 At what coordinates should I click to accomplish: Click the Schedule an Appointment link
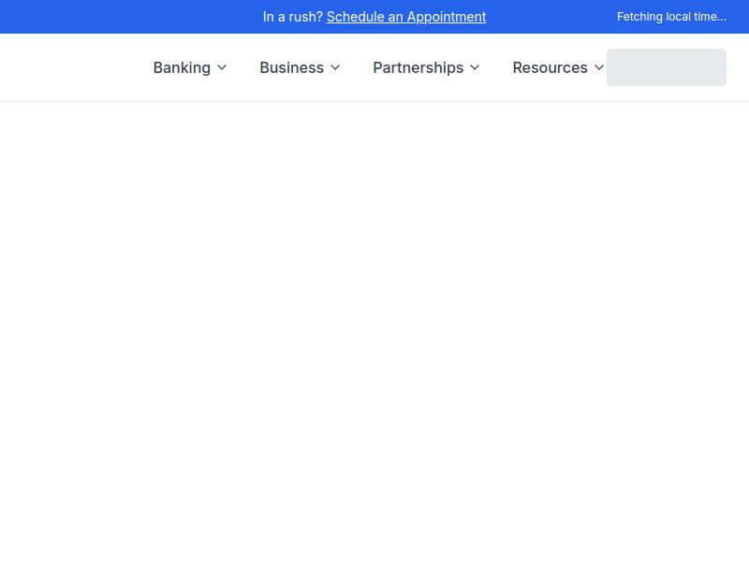pos(406,17)
